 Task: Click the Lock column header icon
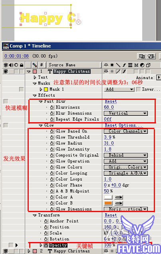click(22, 65)
